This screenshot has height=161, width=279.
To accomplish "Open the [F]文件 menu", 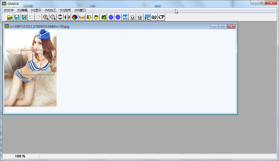I will 9,10.
